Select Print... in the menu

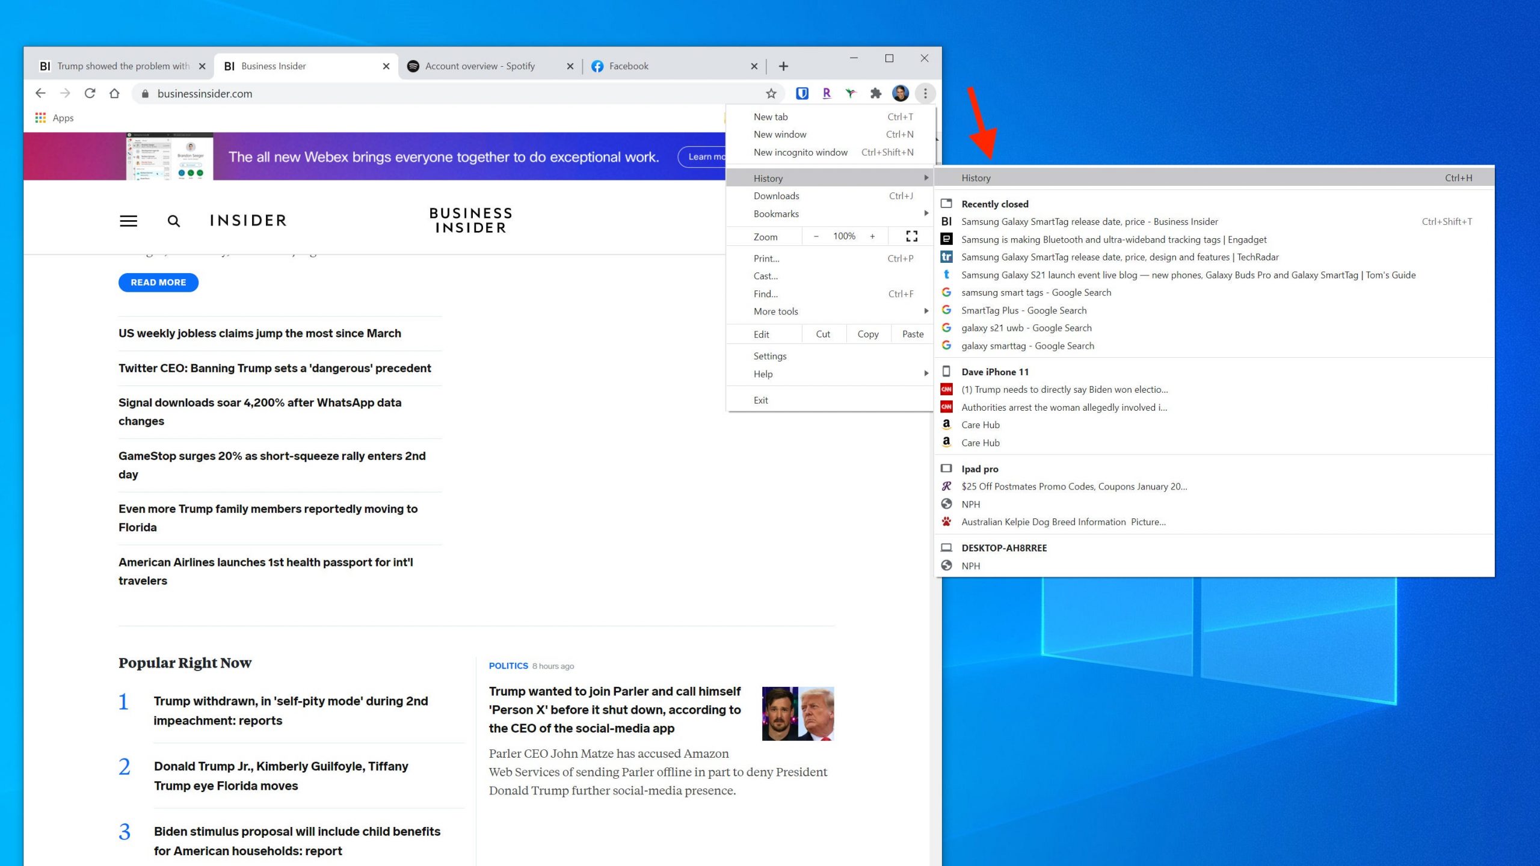pos(830,258)
